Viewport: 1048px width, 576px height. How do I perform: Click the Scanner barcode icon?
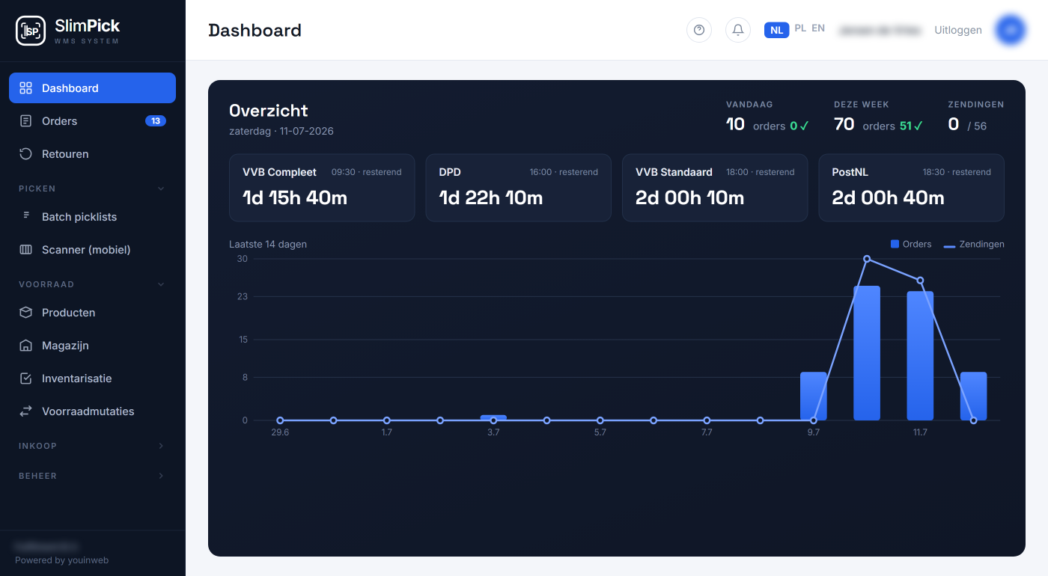tap(26, 250)
